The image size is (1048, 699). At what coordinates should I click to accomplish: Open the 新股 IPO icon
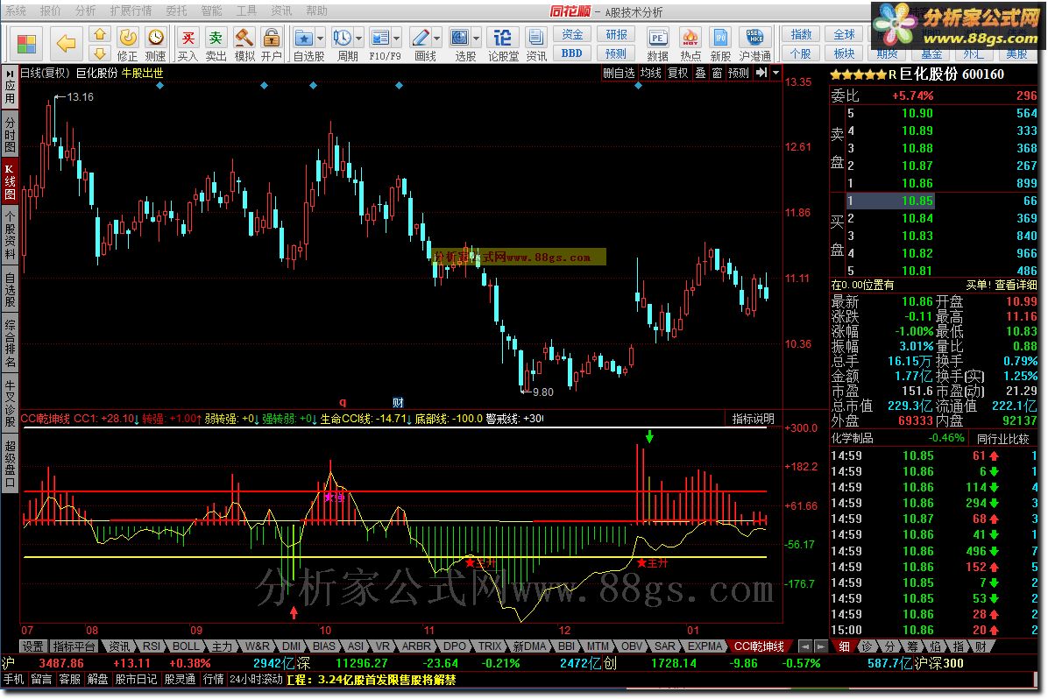pos(720,38)
